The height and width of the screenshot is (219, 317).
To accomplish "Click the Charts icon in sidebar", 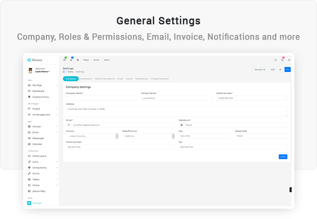I will tap(29, 185).
